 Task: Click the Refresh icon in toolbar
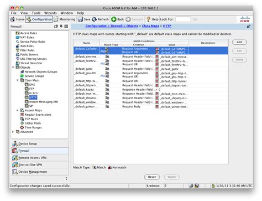[x=95, y=19]
